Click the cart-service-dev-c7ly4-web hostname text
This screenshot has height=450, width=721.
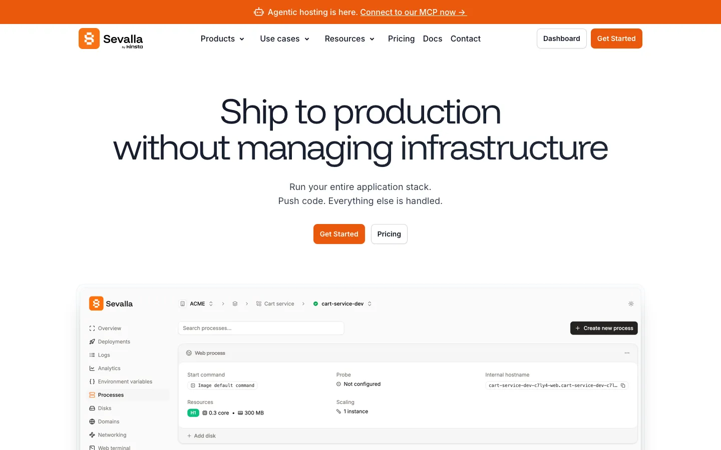point(553,385)
